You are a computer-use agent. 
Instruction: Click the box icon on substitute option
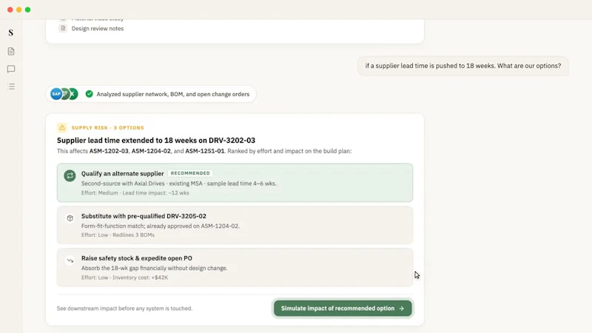pyautogui.click(x=70, y=218)
